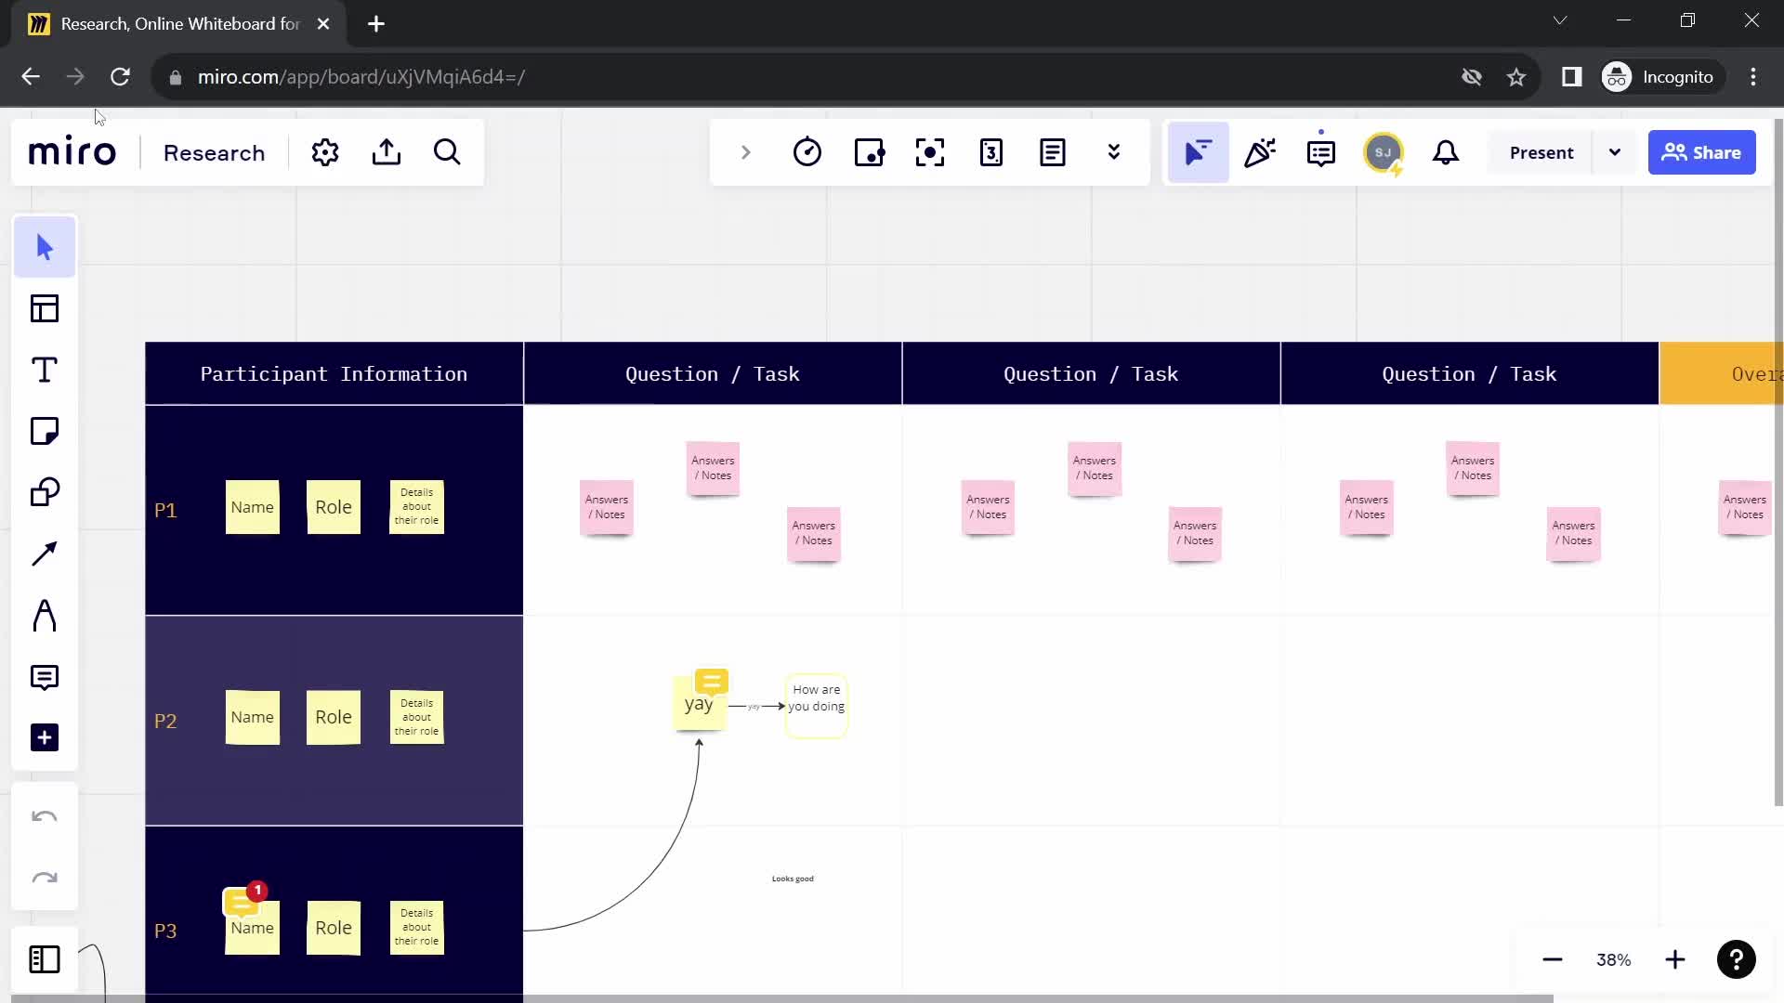Toggle the notifications bell
The image size is (1784, 1003).
[x=1445, y=152]
